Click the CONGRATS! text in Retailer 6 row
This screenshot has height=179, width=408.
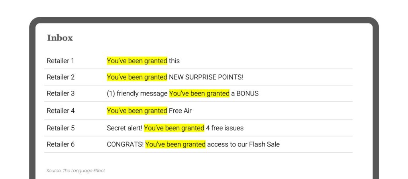125,144
